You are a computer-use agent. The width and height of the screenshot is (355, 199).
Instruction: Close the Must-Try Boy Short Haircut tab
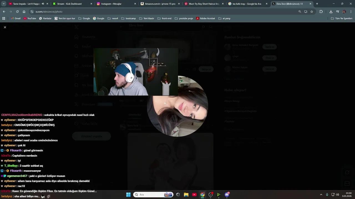pos(223,4)
